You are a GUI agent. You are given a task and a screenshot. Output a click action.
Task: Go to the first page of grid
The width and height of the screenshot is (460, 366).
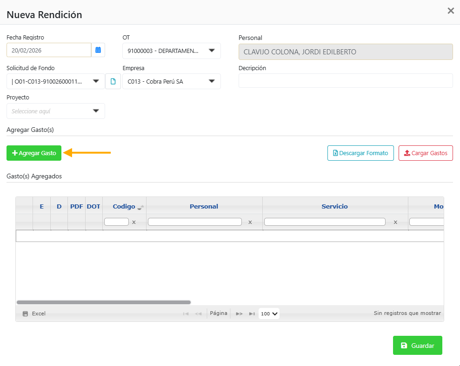pos(186,314)
